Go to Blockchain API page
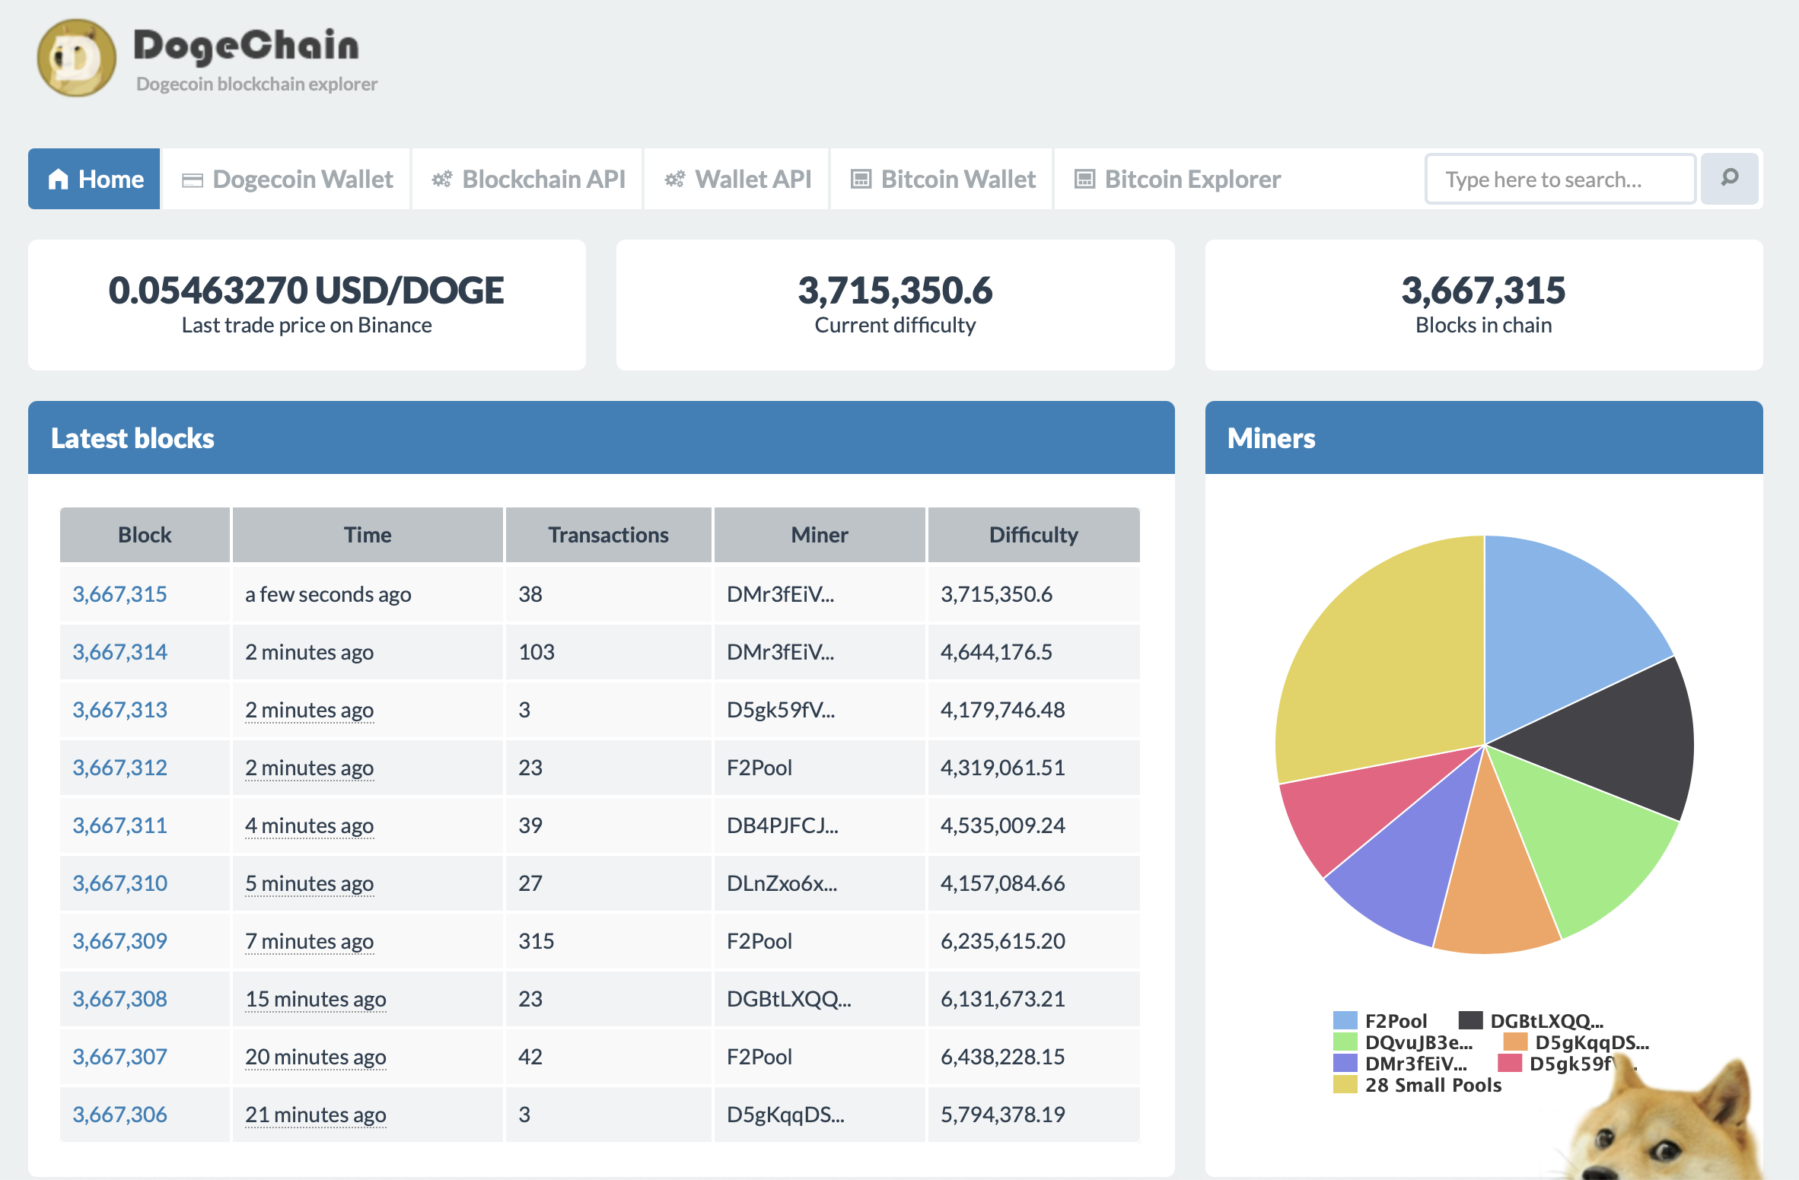The width and height of the screenshot is (1799, 1180). click(x=528, y=179)
